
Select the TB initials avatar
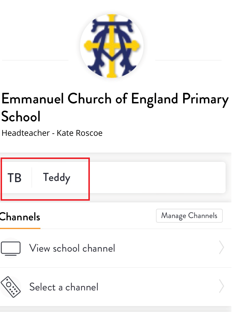pos(14,178)
